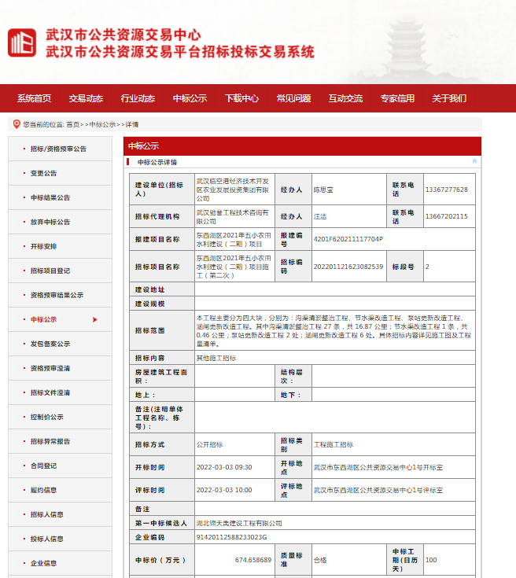The width and height of the screenshot is (516, 578).
Task: Click the red arrow beside 中标公示 sidebar item
Action: point(95,319)
